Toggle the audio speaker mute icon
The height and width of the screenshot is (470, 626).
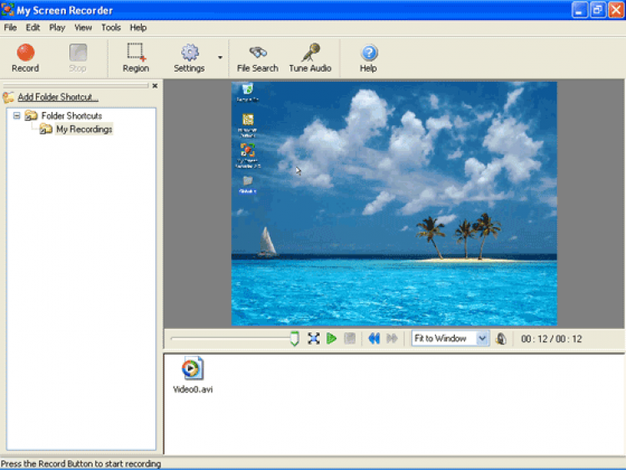click(x=501, y=338)
